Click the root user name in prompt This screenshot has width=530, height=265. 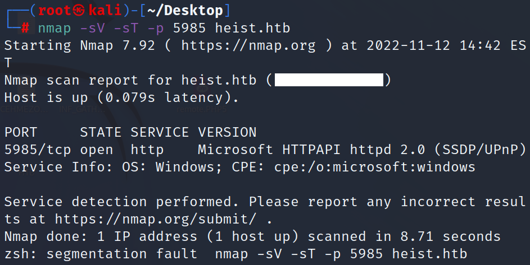(x=55, y=11)
